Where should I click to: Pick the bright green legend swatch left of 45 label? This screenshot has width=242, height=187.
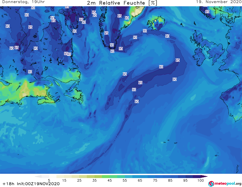(x=106, y=176)
